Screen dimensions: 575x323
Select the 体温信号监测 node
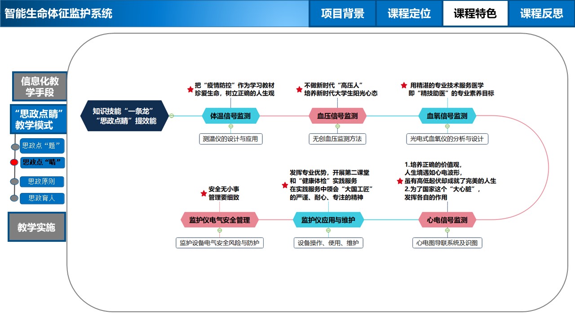(231, 116)
